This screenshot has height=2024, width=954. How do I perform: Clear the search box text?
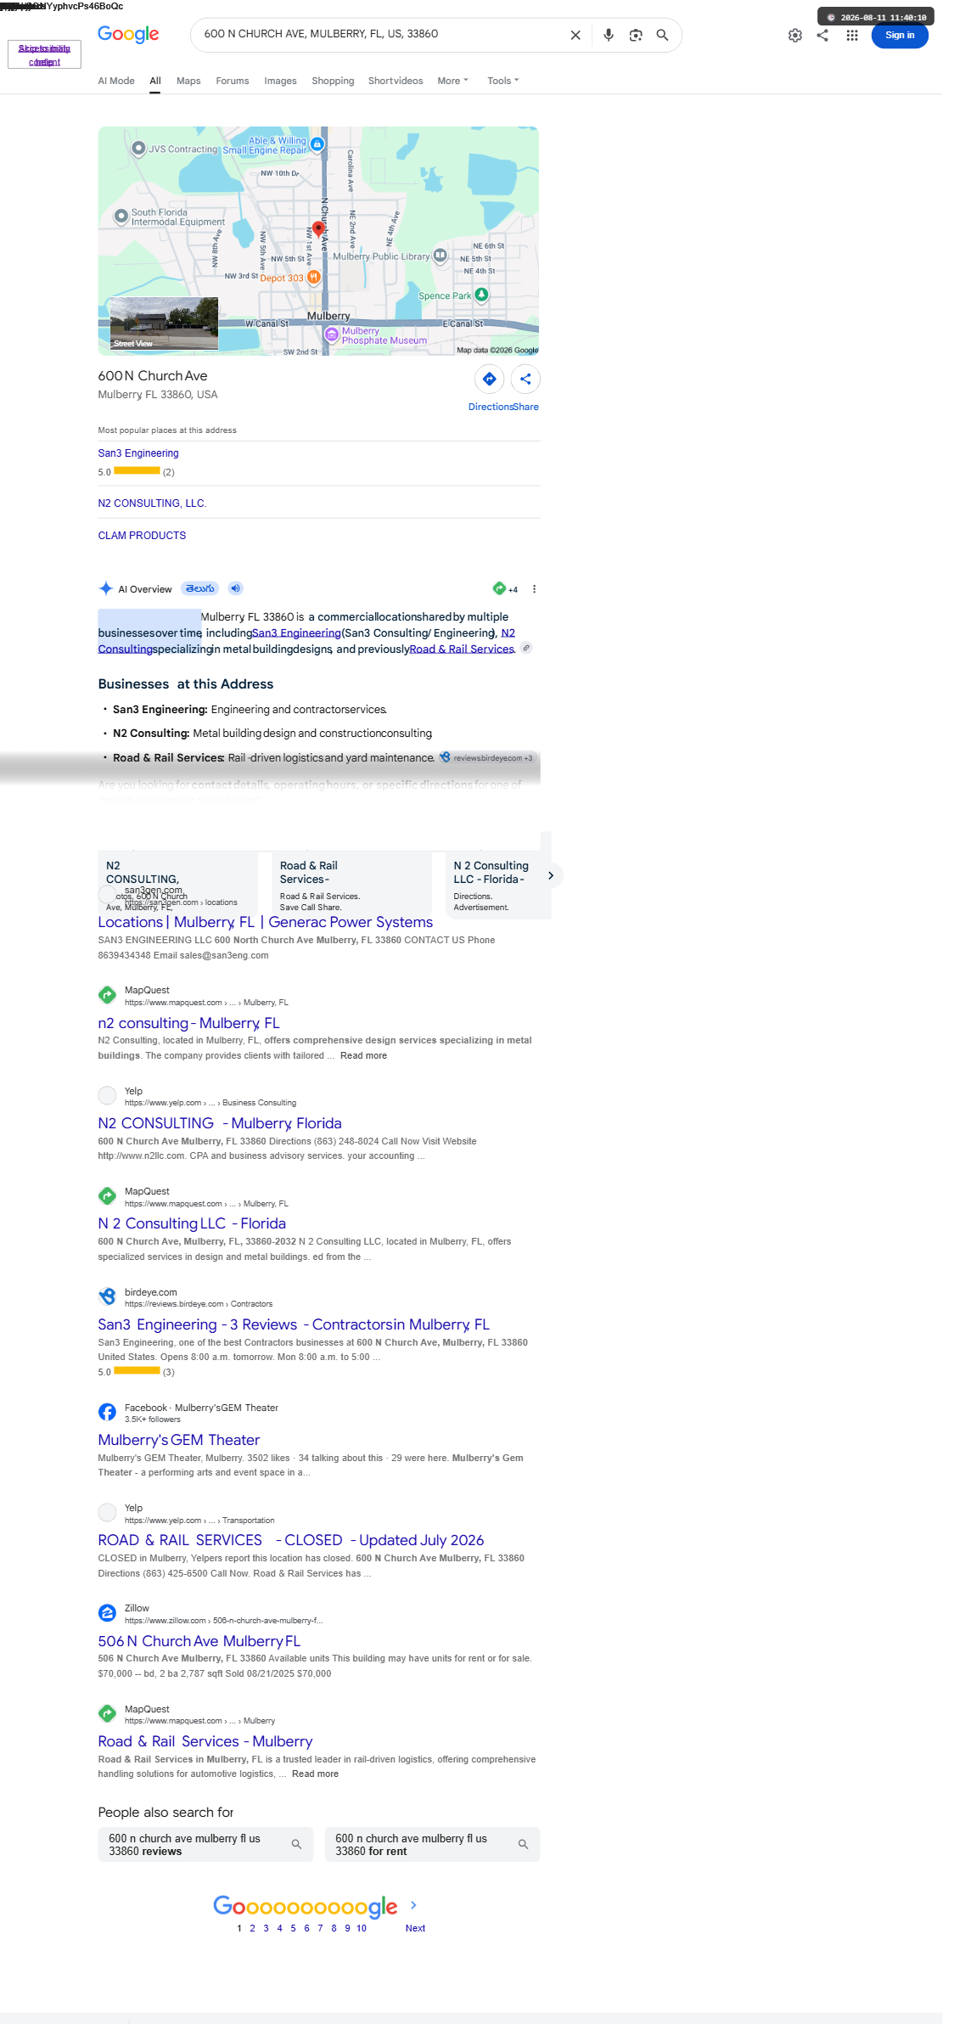click(x=575, y=35)
